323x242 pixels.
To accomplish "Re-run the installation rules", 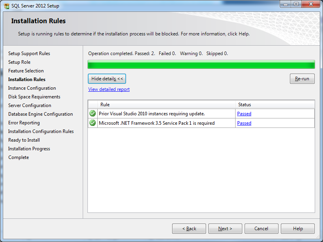I will (x=302, y=79).
